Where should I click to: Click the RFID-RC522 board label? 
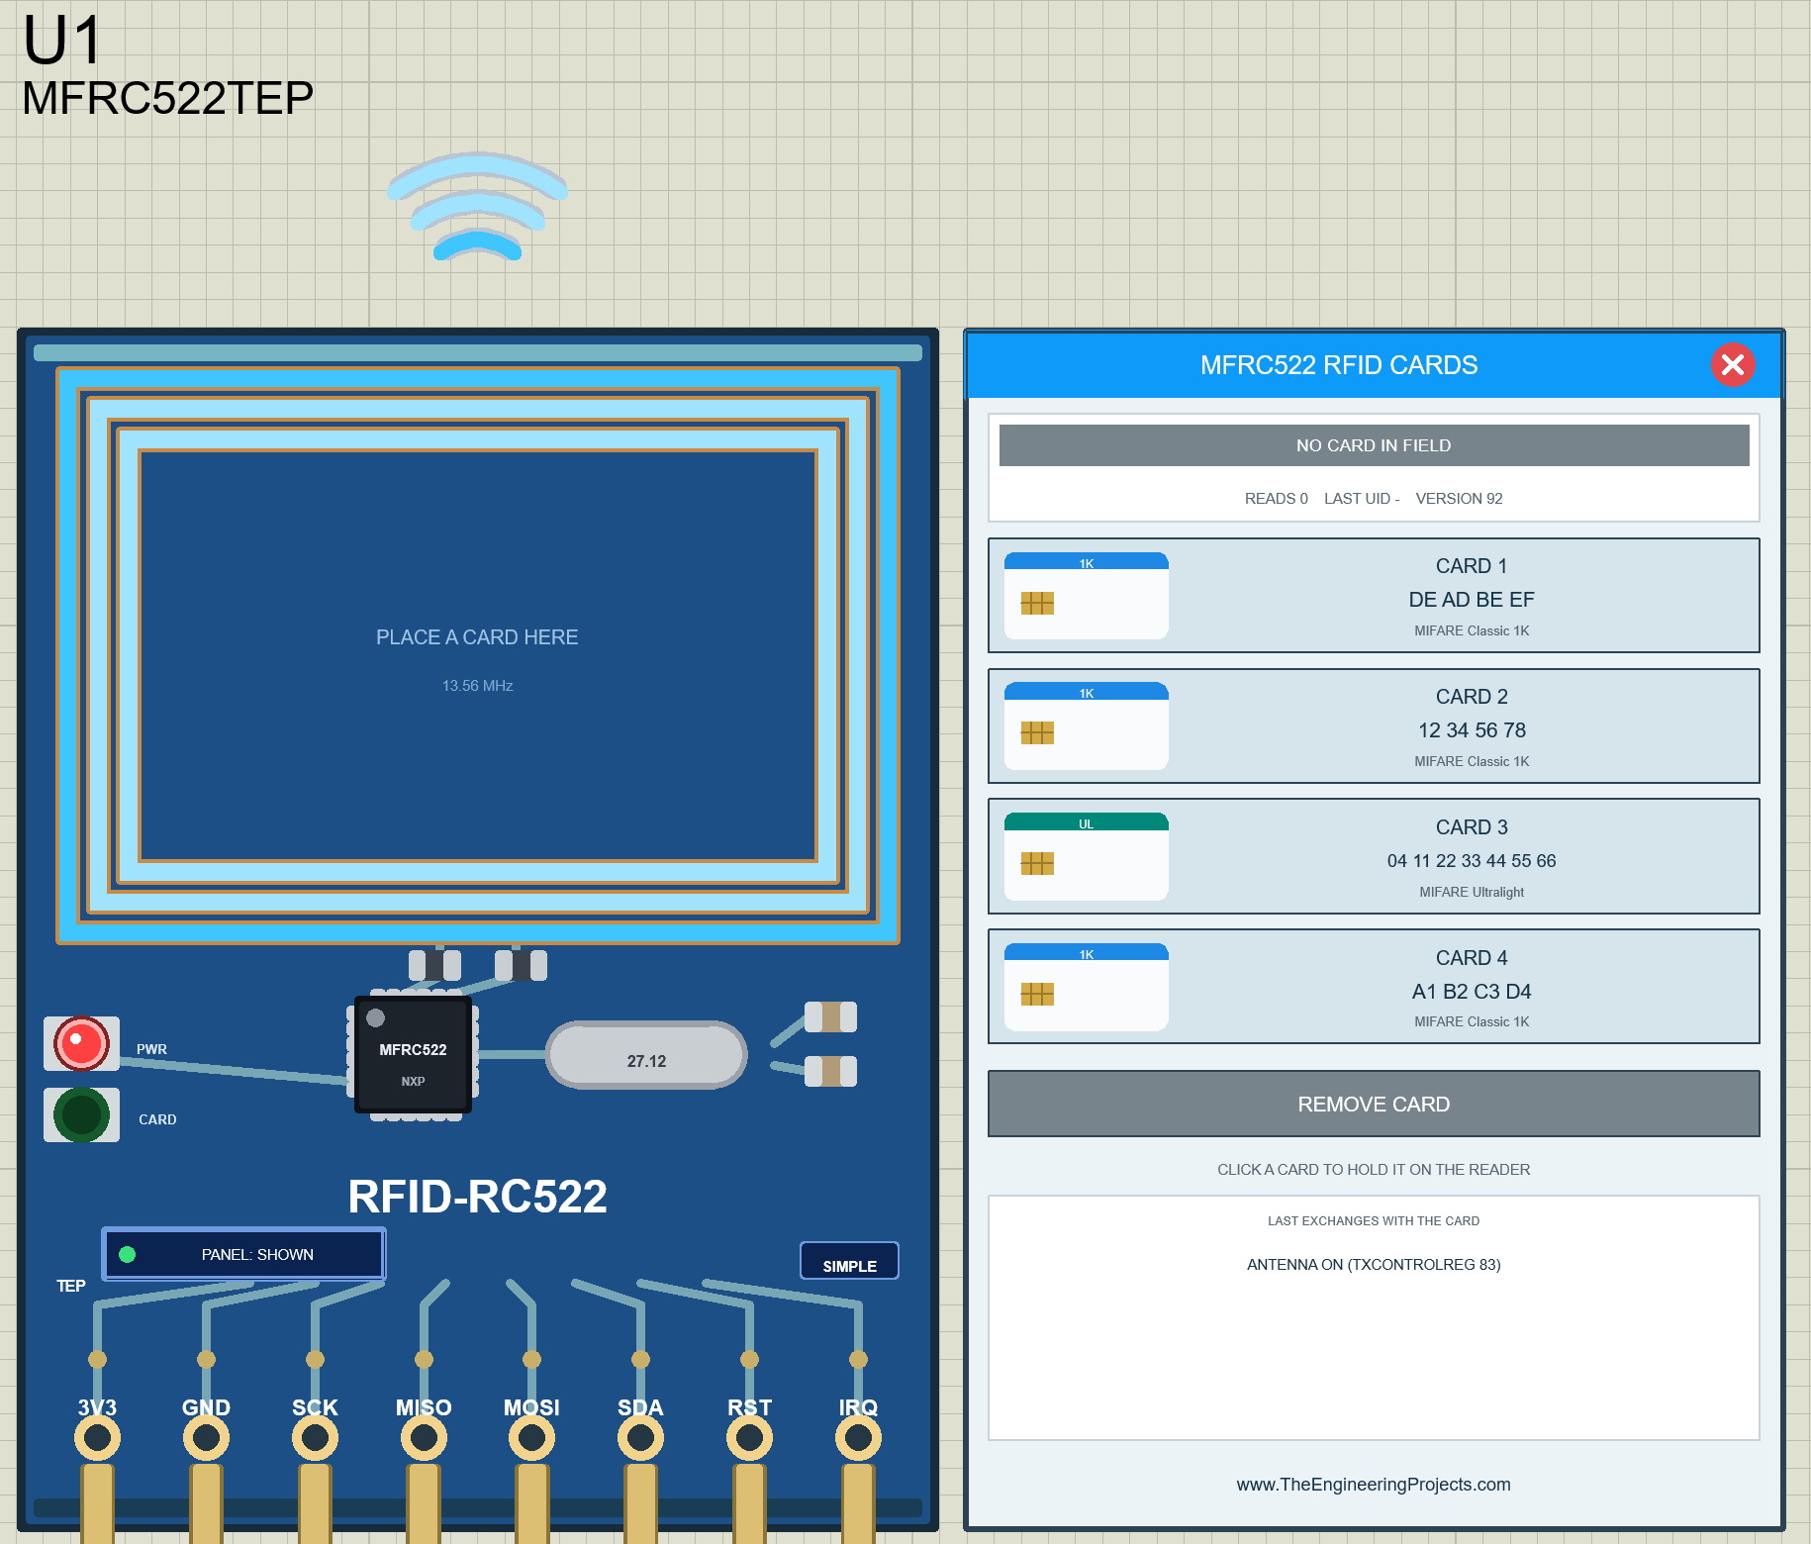tap(477, 1197)
